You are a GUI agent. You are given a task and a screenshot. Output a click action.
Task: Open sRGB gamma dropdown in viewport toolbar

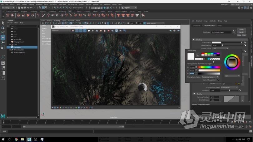click(155, 23)
